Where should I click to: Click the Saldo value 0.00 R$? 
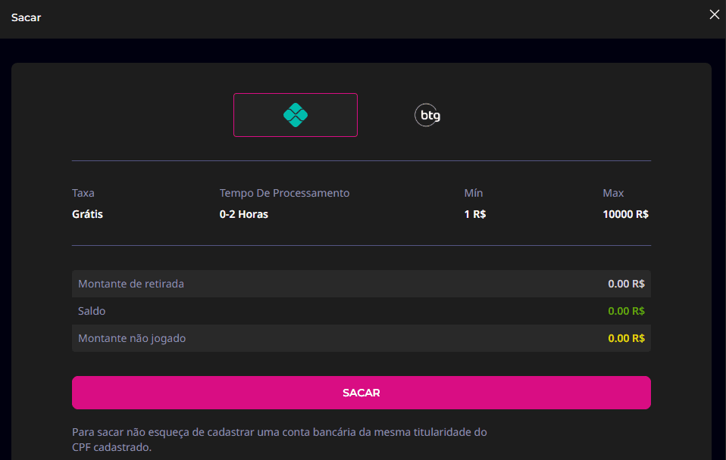pos(626,311)
